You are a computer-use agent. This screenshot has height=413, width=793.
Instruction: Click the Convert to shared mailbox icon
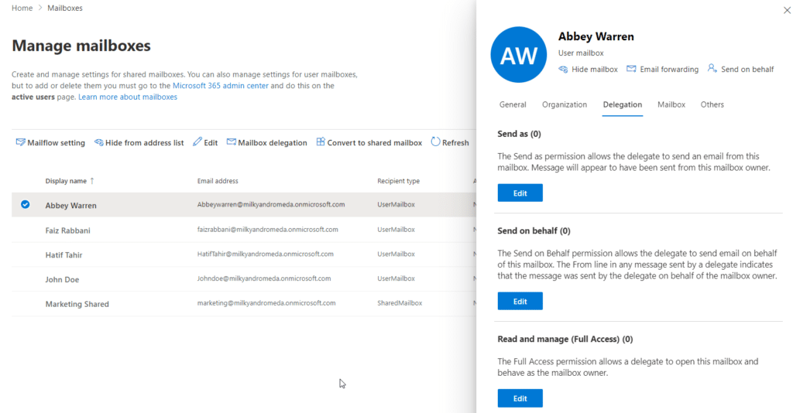(x=321, y=142)
